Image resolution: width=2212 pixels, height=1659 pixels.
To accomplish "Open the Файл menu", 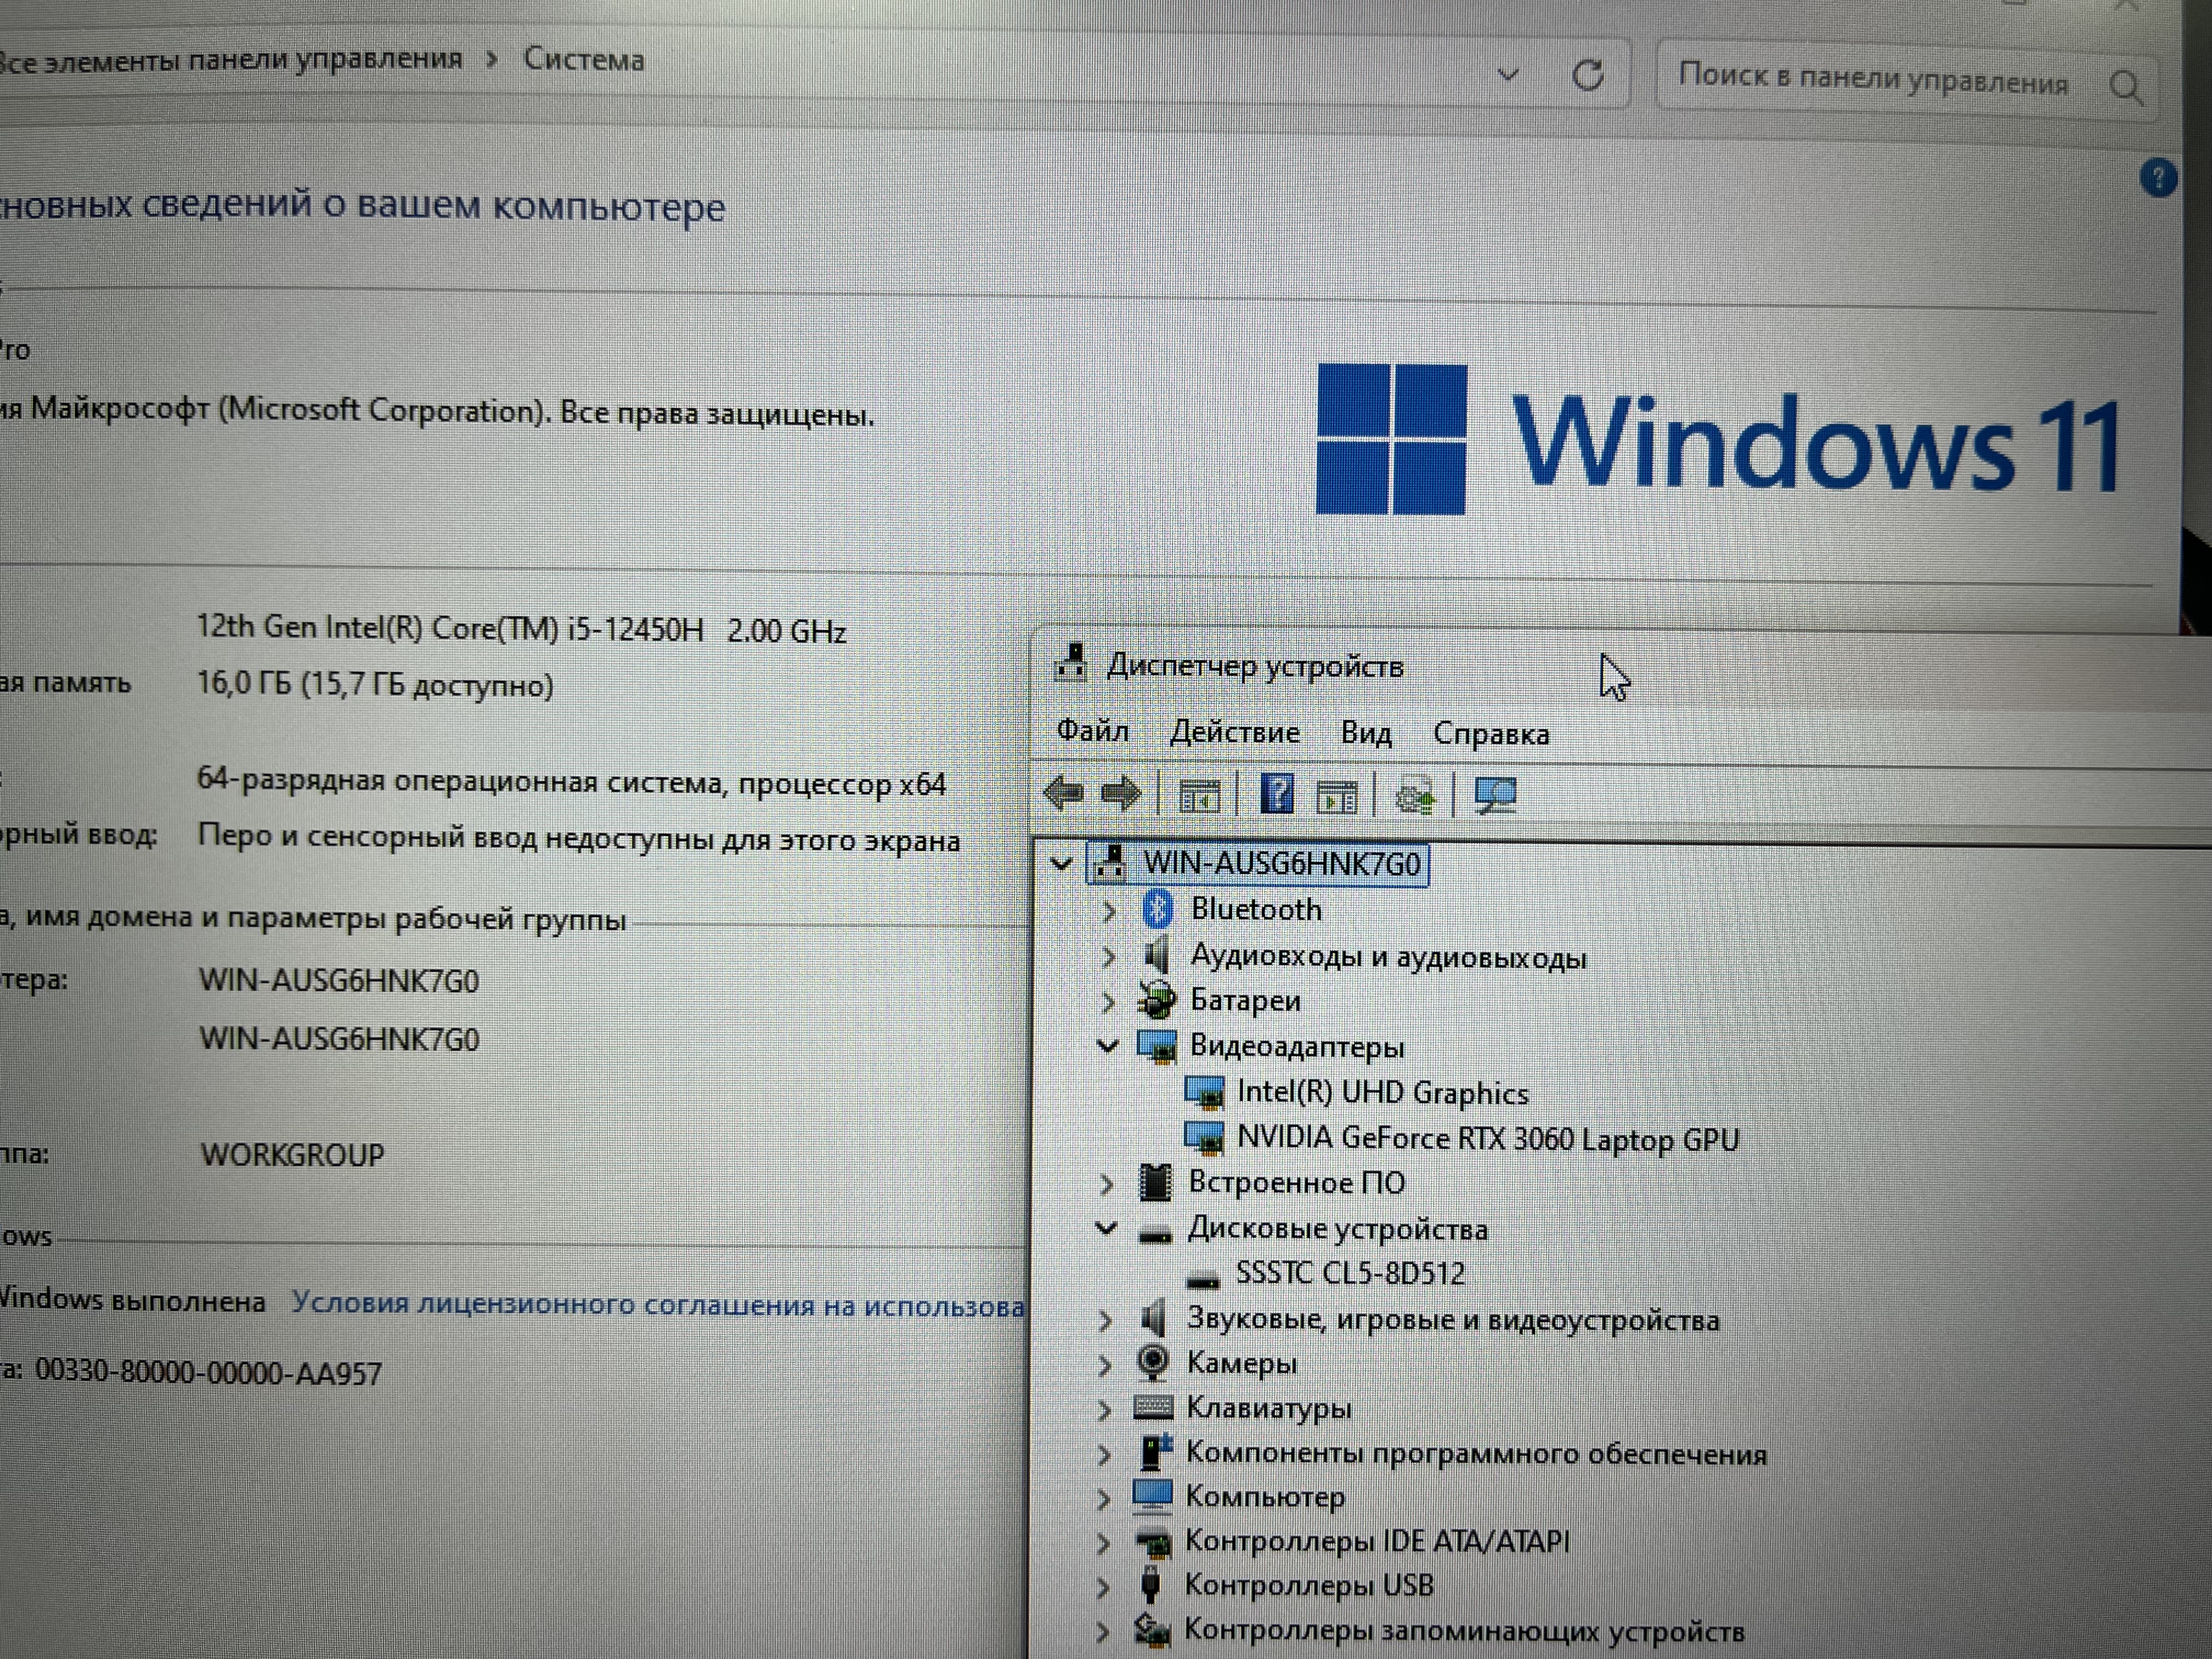I will [x=1092, y=731].
